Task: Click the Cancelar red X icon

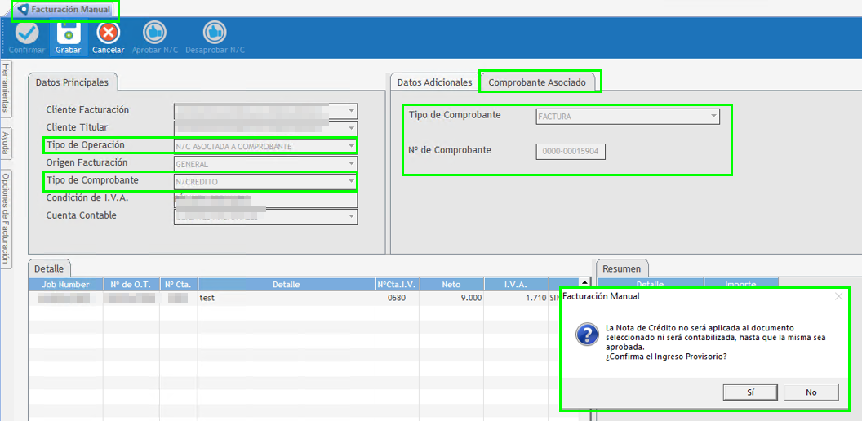Action: coord(109,33)
